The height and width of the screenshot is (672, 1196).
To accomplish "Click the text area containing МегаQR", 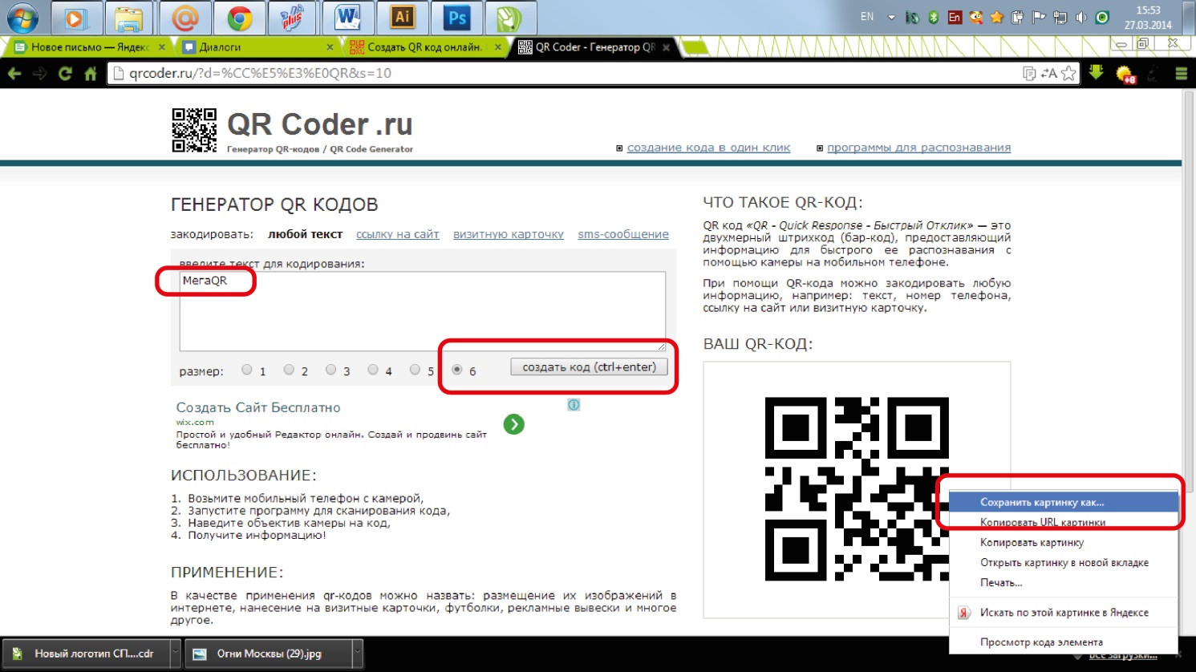I will 422,311.
